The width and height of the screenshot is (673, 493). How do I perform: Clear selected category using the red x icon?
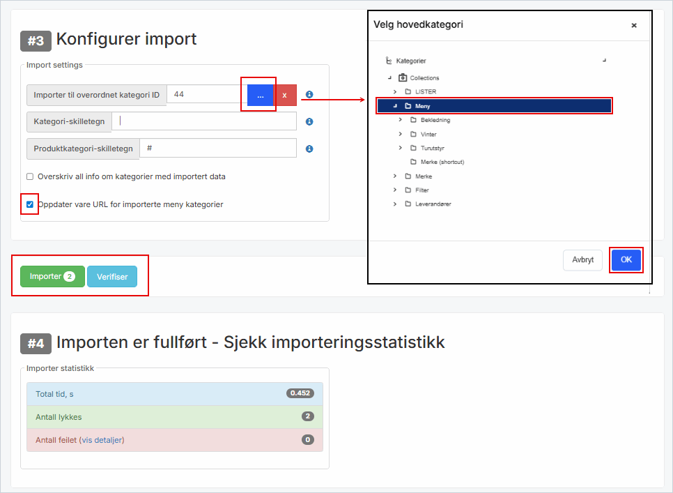285,94
